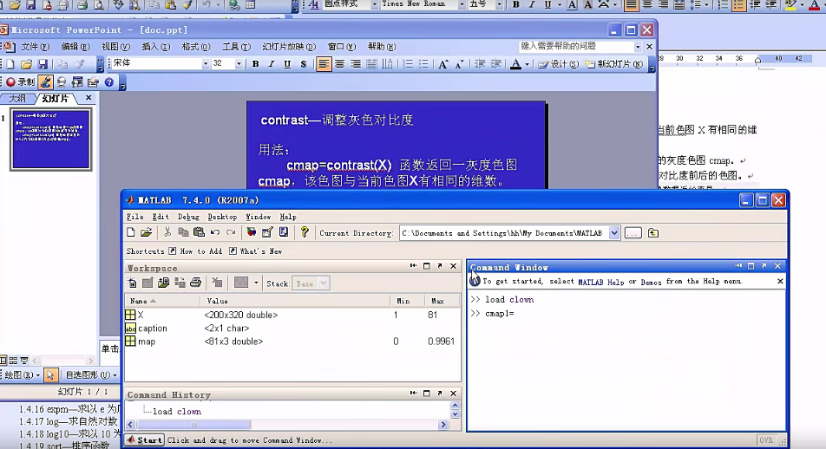Open Simulink from MATLAB toolbar

pyautogui.click(x=252, y=232)
